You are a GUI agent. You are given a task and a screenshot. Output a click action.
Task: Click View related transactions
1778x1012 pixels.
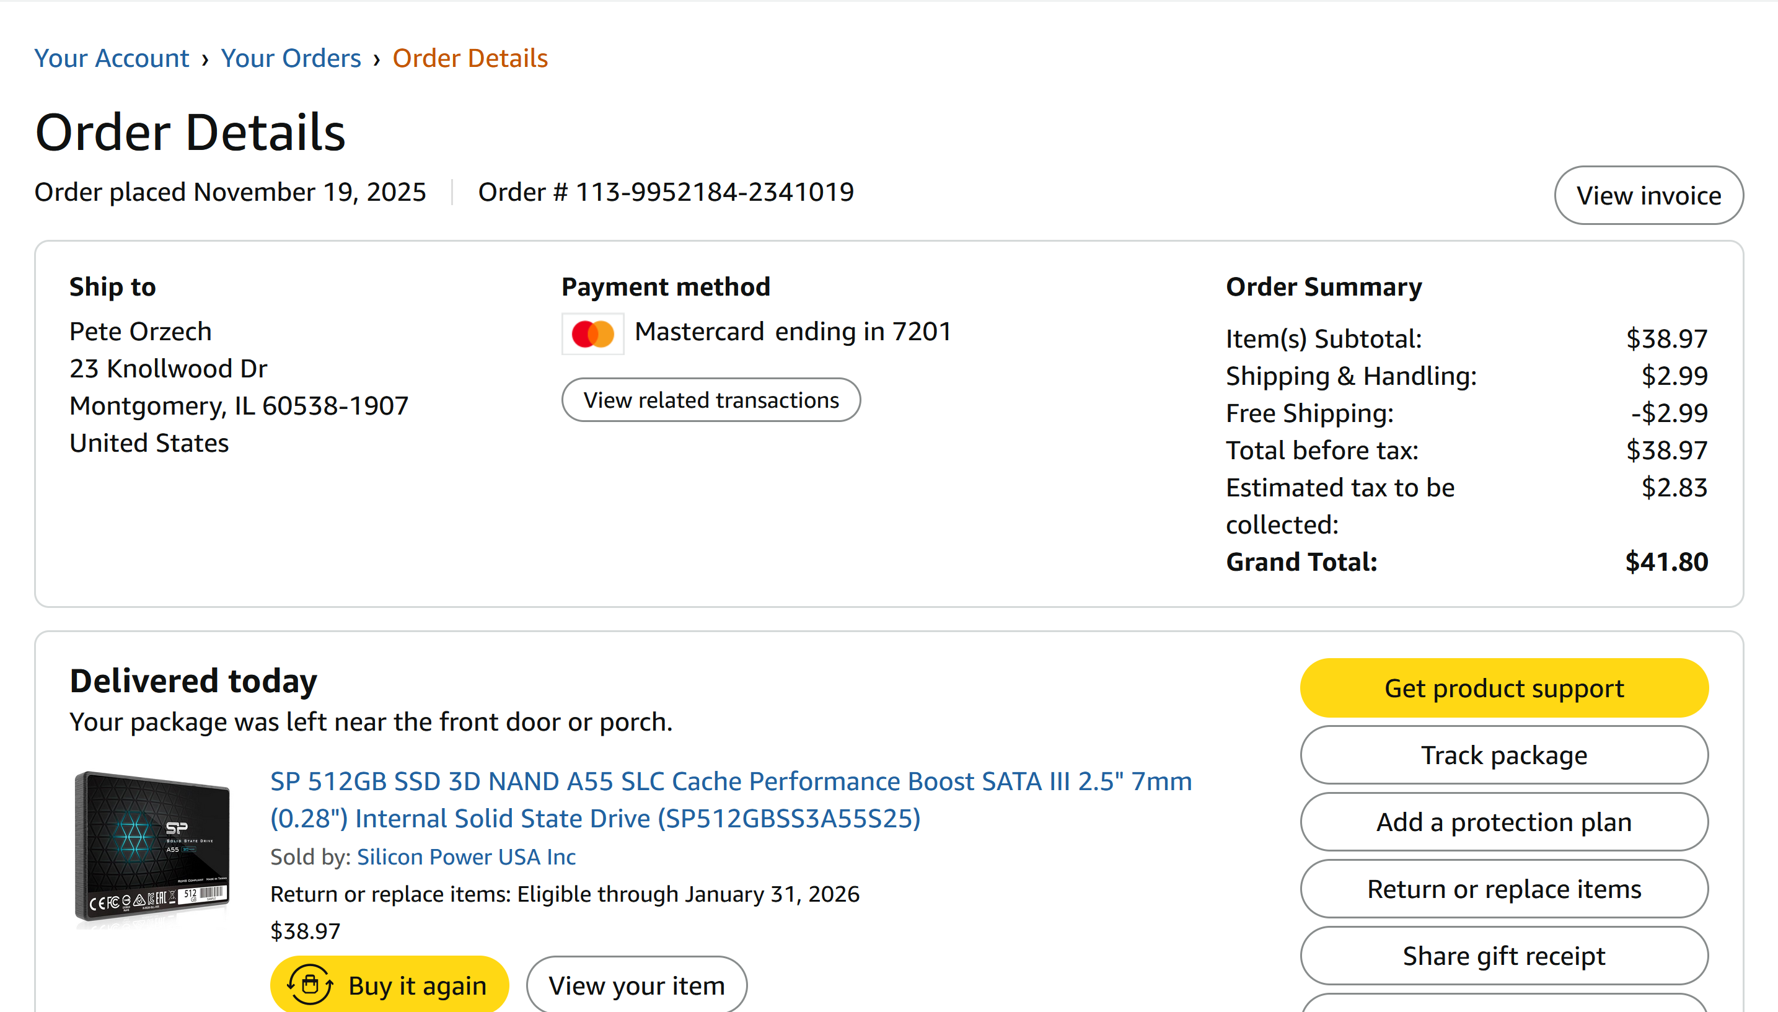point(710,400)
